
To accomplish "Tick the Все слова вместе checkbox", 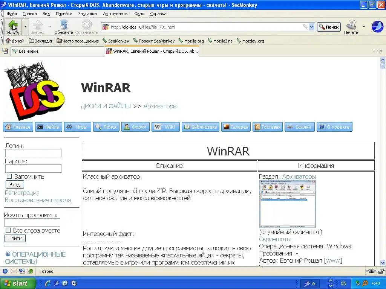I will (8, 230).
